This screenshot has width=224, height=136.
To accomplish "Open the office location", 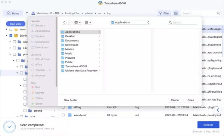I will (x=37, y=65).
